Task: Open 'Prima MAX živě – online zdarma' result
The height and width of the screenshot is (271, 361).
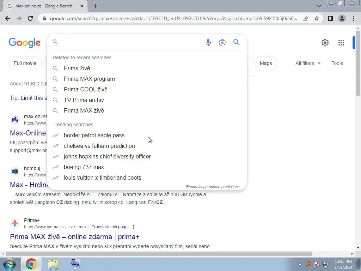Action: click(75, 237)
